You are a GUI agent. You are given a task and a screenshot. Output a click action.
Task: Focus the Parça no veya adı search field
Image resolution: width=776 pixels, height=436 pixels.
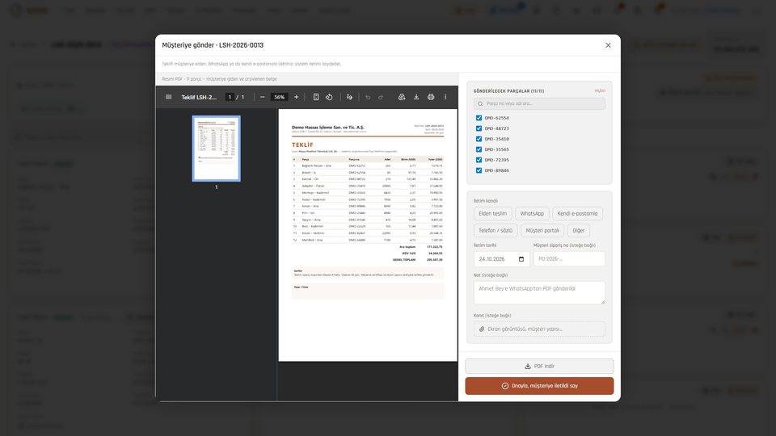(539, 104)
